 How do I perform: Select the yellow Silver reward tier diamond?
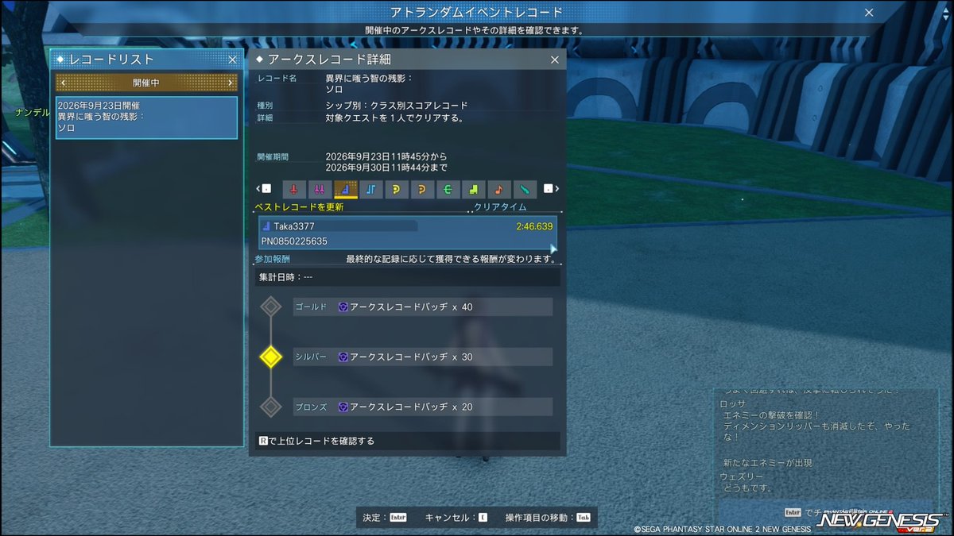point(271,357)
